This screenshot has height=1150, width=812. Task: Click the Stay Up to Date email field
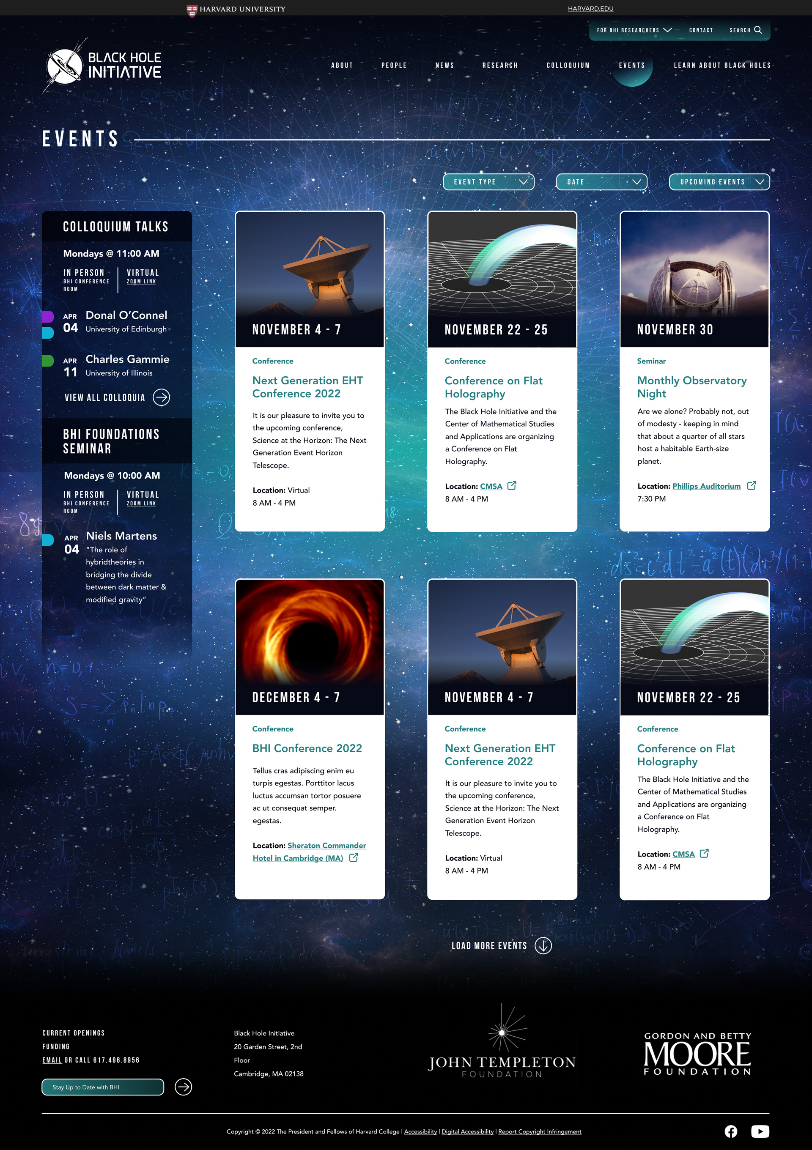pos(103,1087)
